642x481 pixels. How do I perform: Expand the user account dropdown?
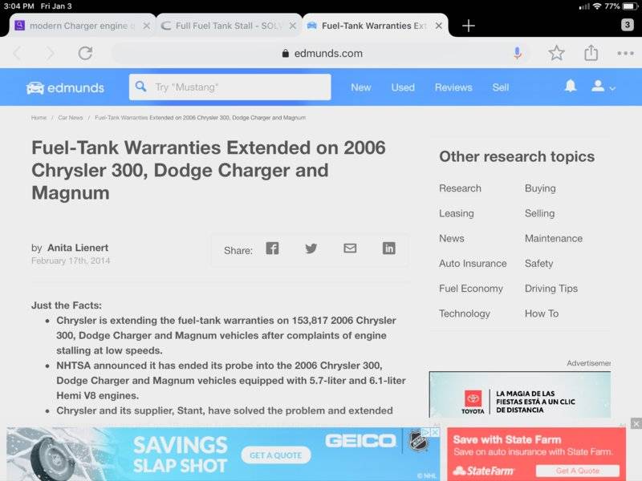coord(603,87)
